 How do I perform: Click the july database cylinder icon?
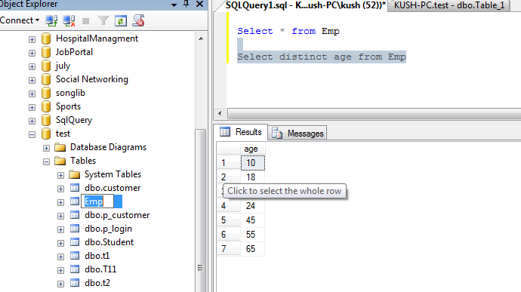(46, 66)
